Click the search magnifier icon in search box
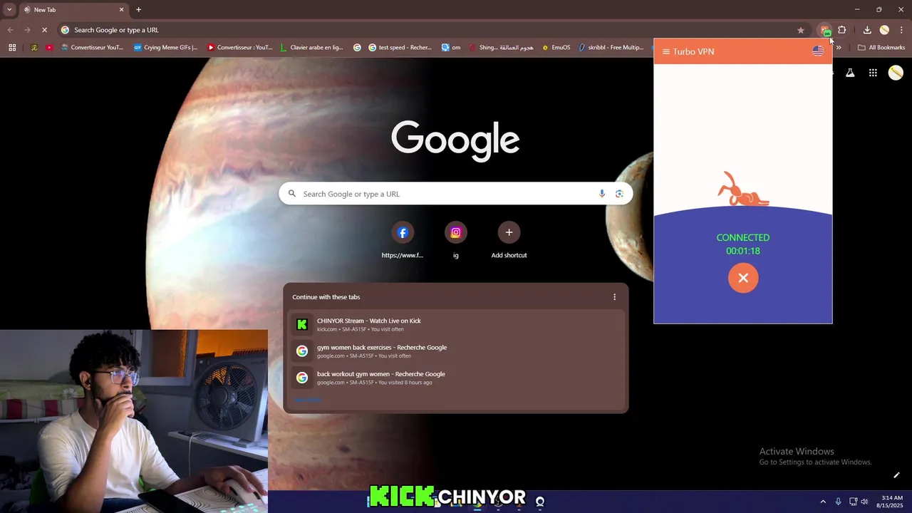Screen dimensions: 912x513 pos(292,194)
